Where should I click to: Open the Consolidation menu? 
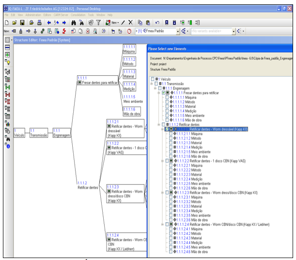click(x=78, y=15)
